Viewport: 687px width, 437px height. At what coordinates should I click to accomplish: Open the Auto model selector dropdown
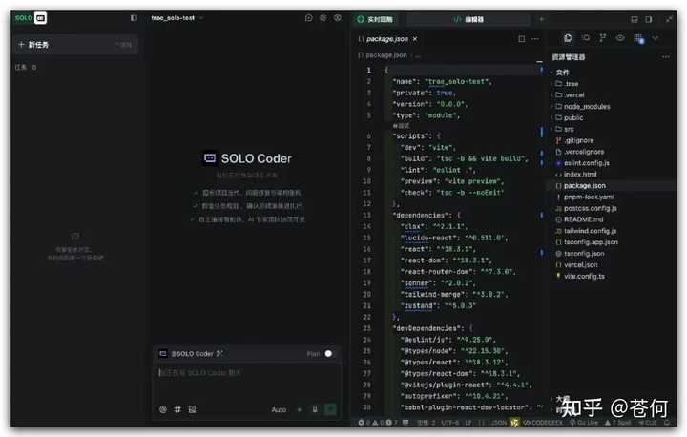(x=279, y=409)
